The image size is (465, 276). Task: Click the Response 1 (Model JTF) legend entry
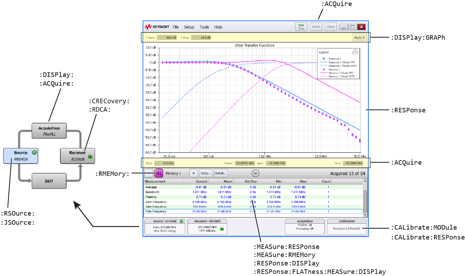coord(338,62)
